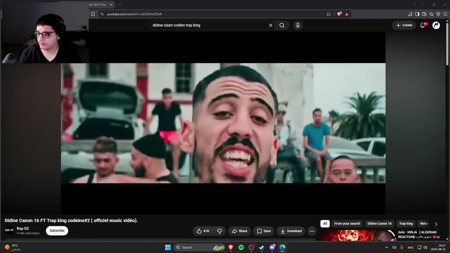Select the From your search chip
The image size is (450, 253).
coord(347,223)
